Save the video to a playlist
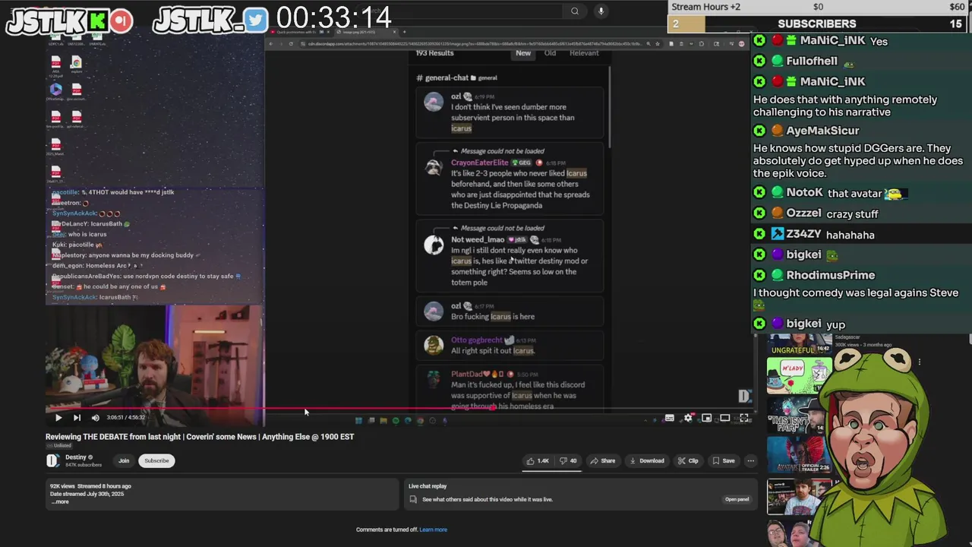 [x=723, y=460]
